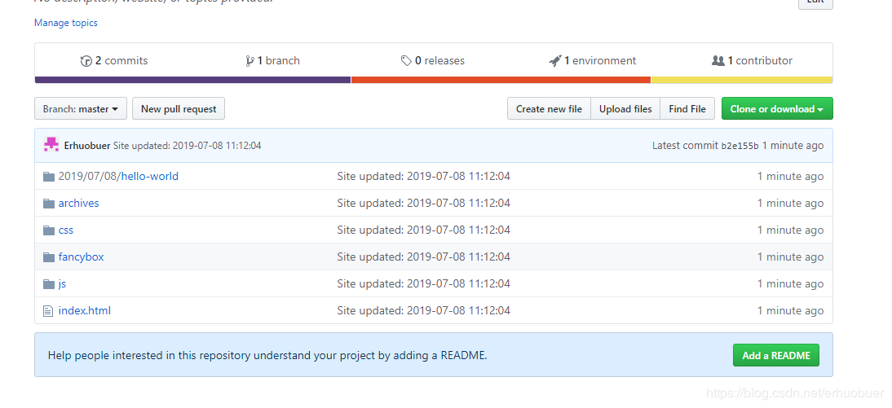Screen dimensions: 892x408
Task: Click the folder icon beside fancybox
Action: 49,257
